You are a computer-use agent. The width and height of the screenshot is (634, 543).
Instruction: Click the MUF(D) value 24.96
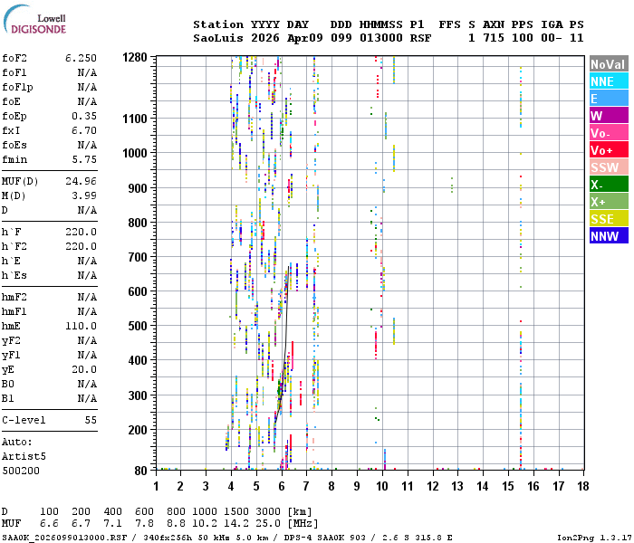(x=81, y=181)
